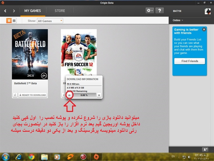Expand the Online status dropdown
The image size is (214, 161).
[x=178, y=20]
